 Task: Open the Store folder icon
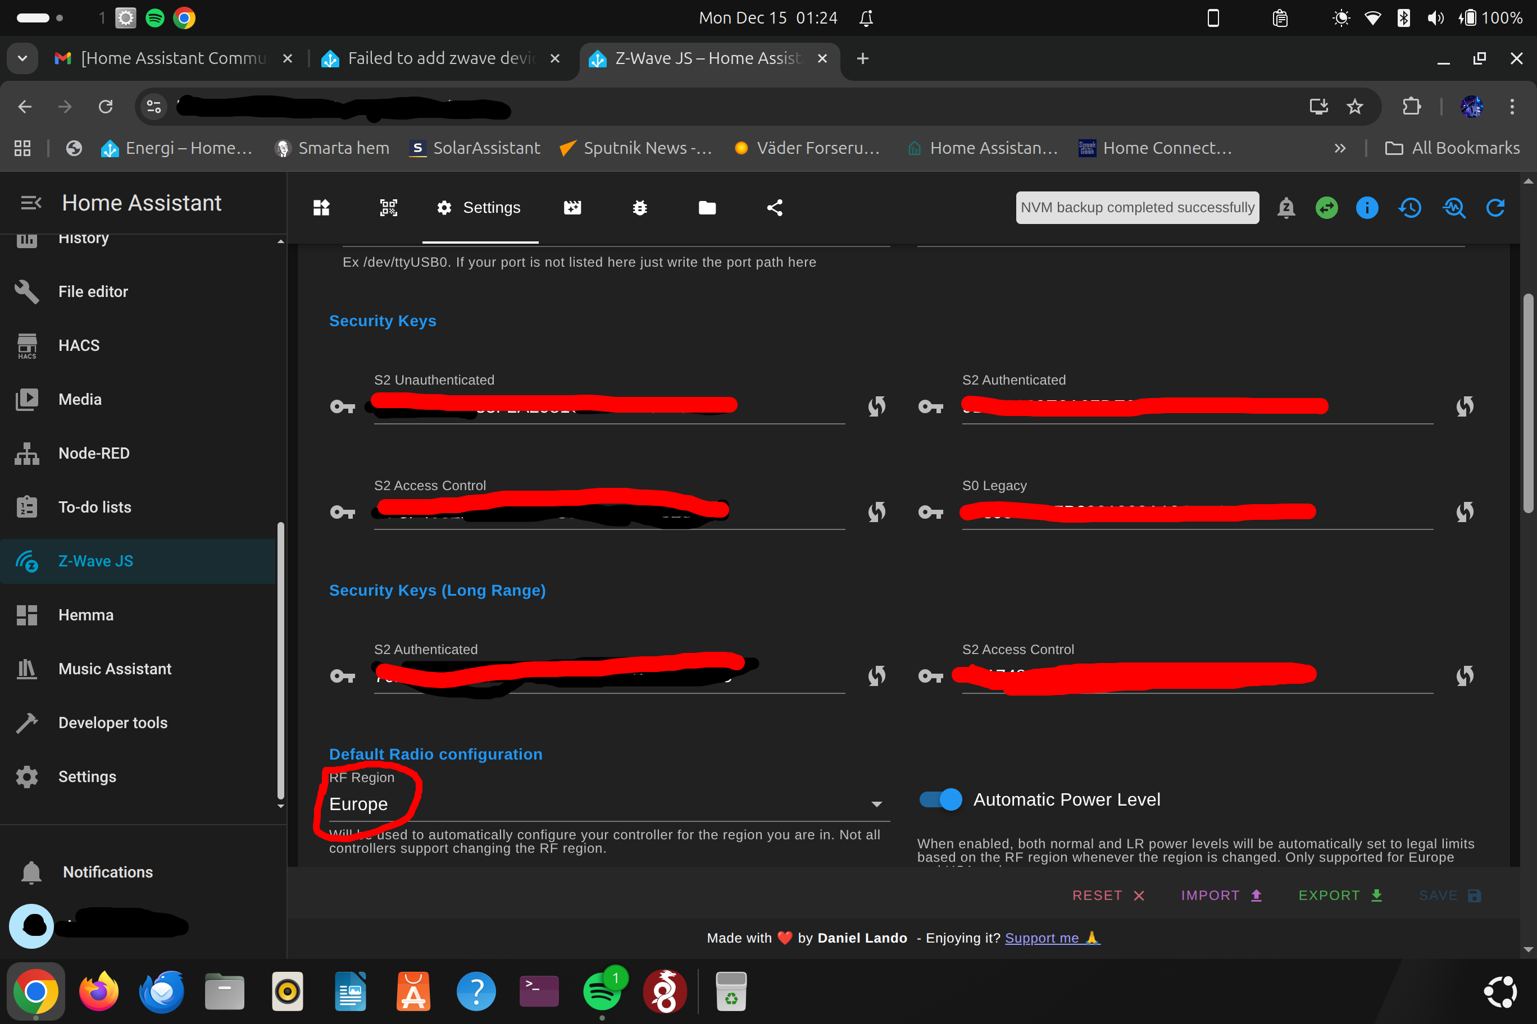pyautogui.click(x=707, y=208)
